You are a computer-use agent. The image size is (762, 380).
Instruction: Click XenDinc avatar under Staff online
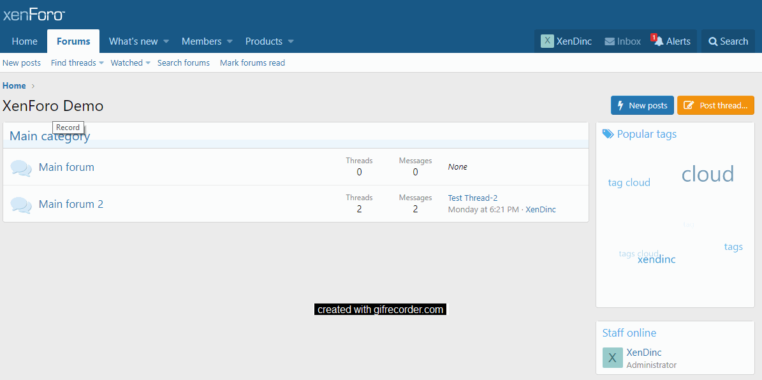pos(612,358)
